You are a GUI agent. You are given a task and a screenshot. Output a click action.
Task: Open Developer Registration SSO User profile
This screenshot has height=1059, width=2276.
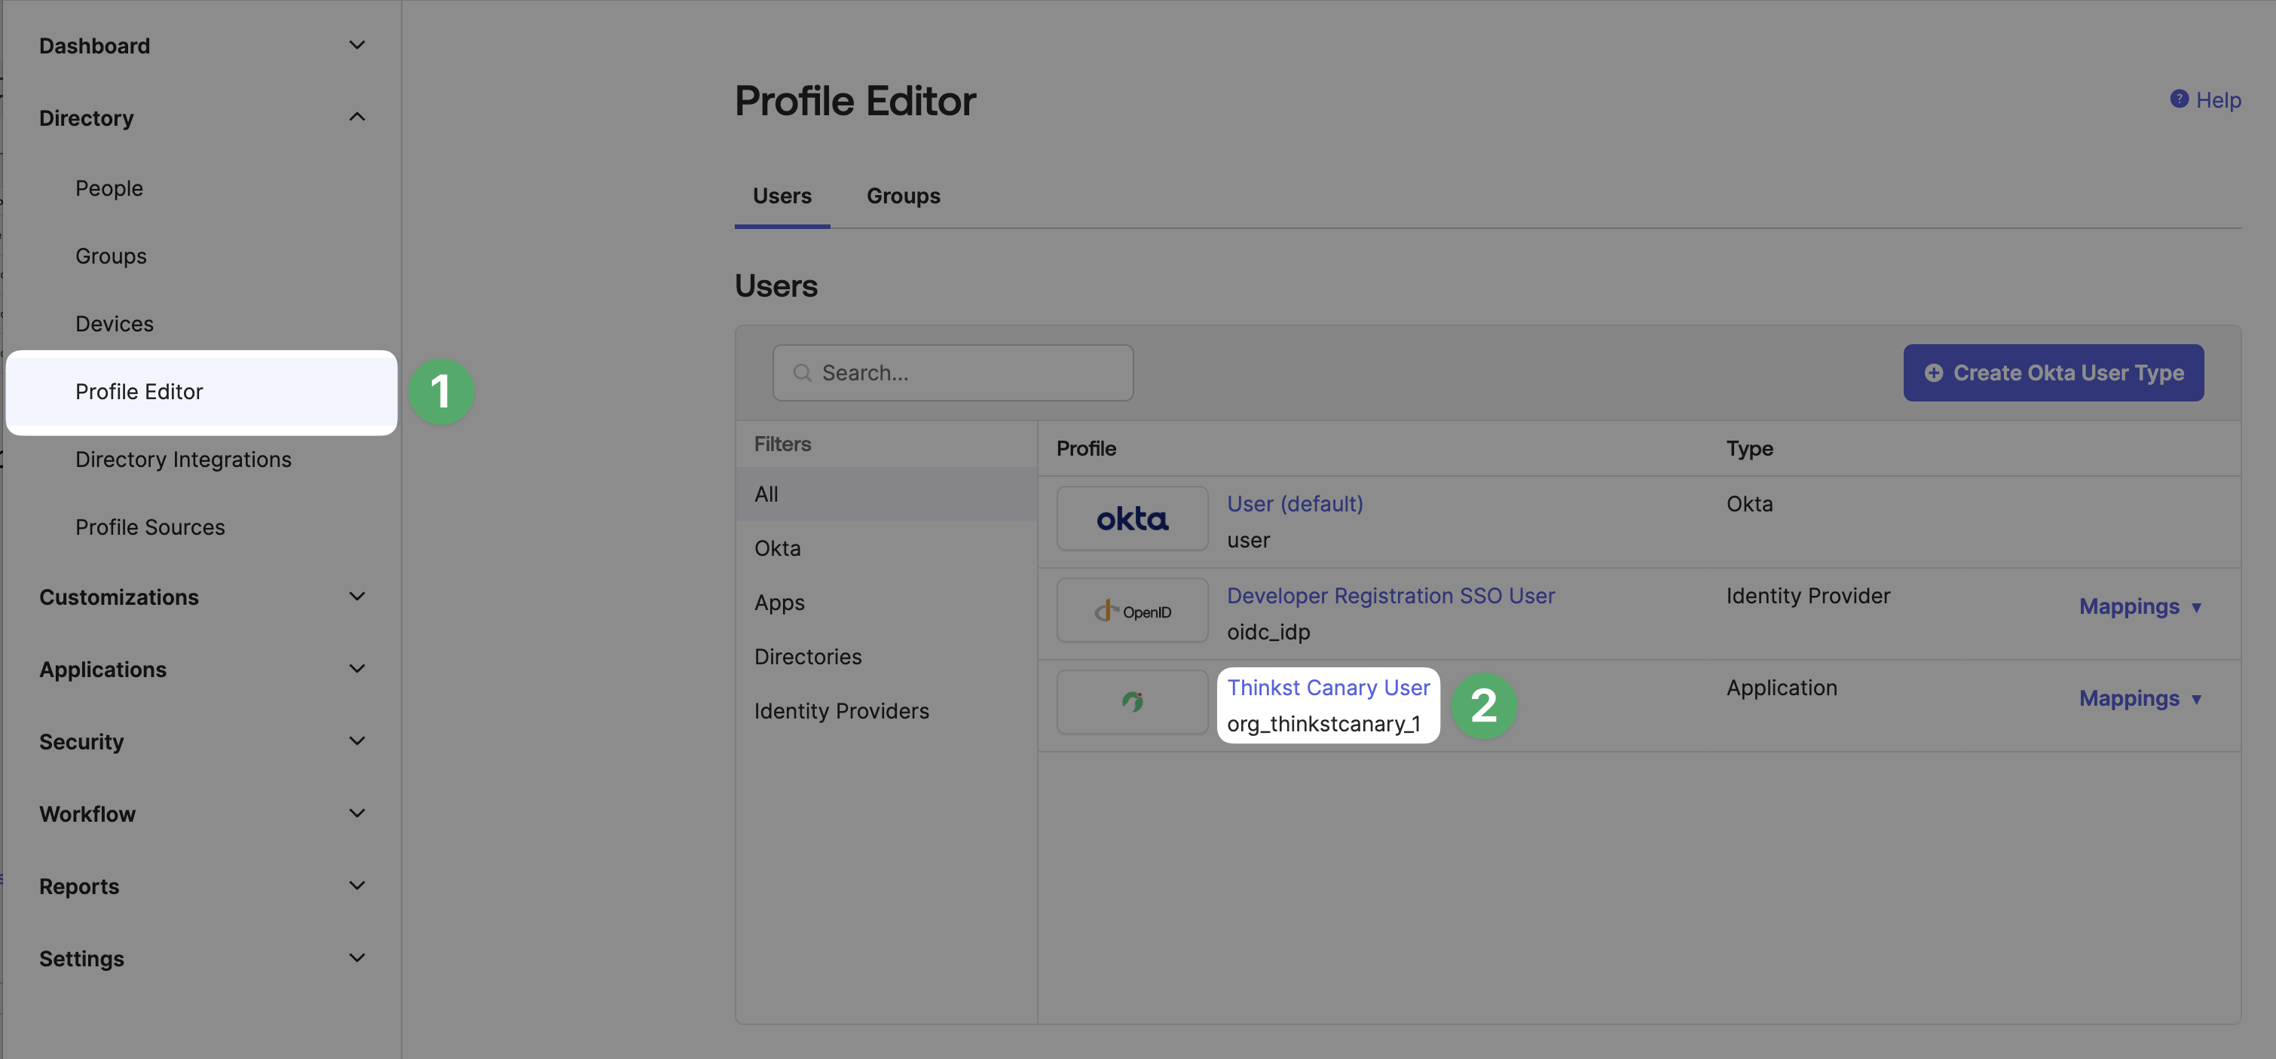[x=1390, y=595]
